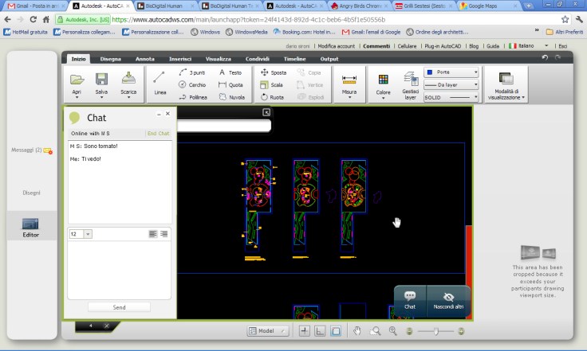Switch to the Disegna ribbon tab
The image size is (587, 351).
click(111, 59)
